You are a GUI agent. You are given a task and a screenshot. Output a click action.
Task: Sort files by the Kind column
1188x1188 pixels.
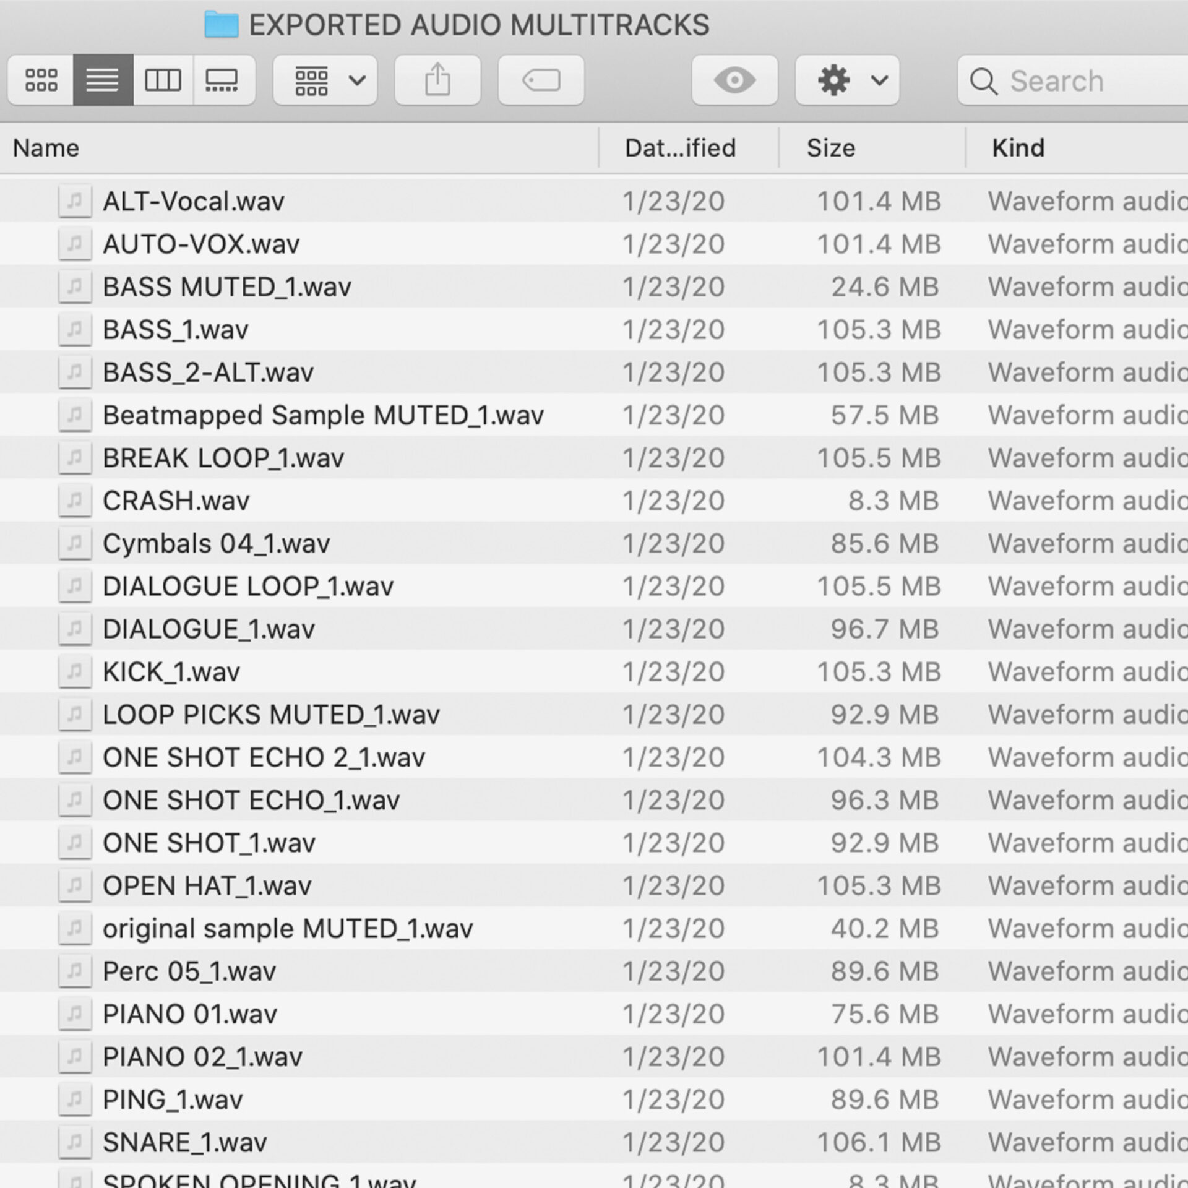point(1017,147)
